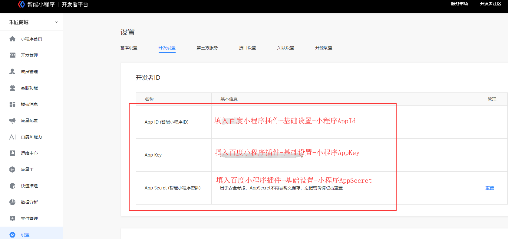Open 开发管理 via its code icon
This screenshot has width=508, height=239.
pyautogui.click(x=12, y=55)
